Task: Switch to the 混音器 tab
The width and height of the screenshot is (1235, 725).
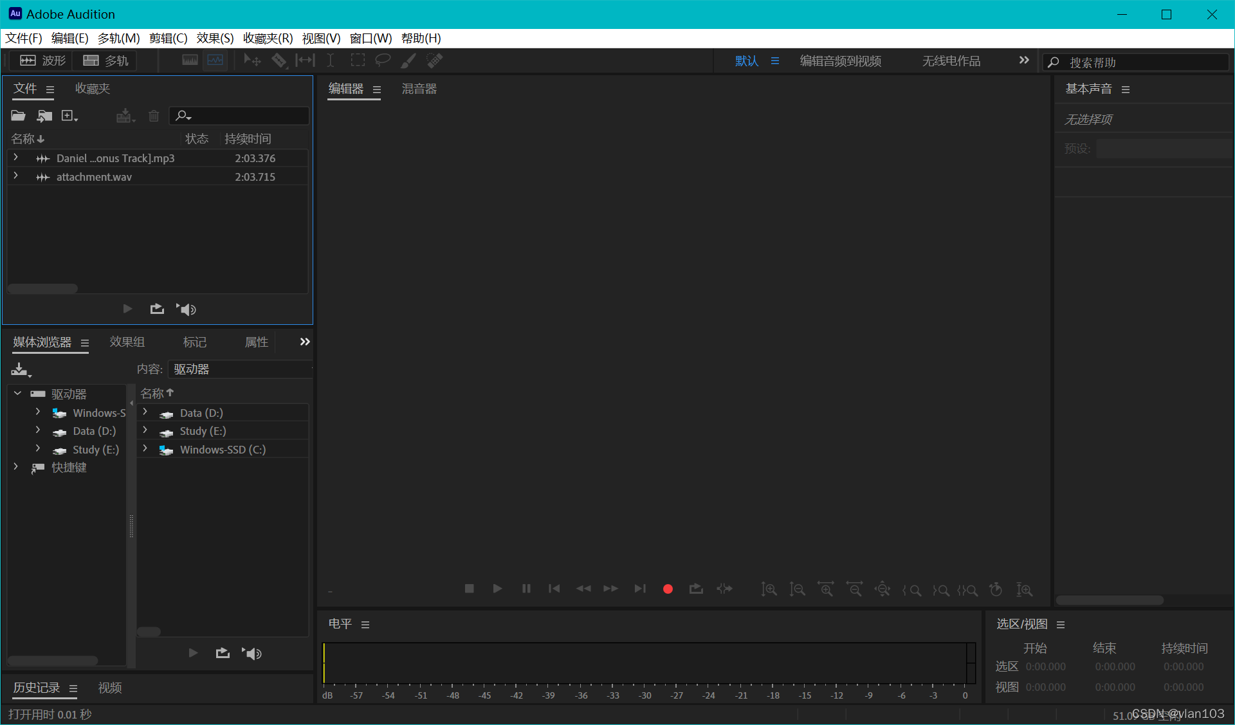Action: [419, 89]
